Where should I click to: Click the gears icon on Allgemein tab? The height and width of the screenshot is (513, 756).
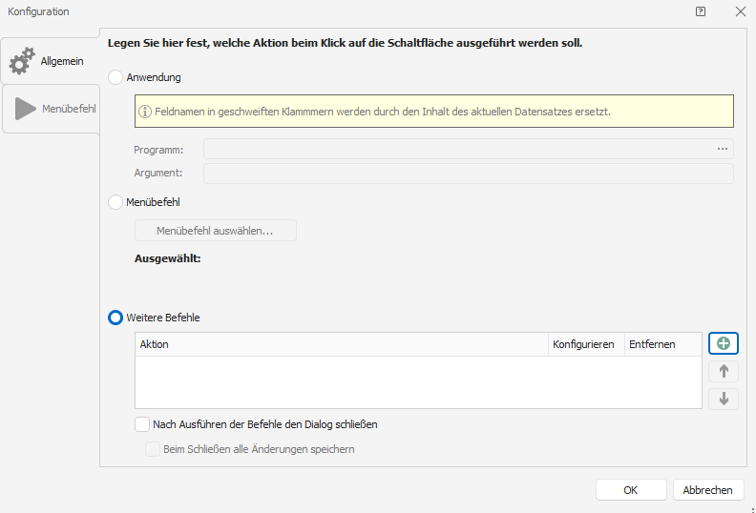[x=22, y=62]
